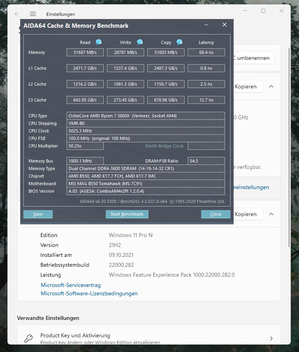This screenshot has height=352, width=299.
Task: Select the L1 Cache write value 1237.4 GB/s
Action: pyautogui.click(x=126, y=68)
